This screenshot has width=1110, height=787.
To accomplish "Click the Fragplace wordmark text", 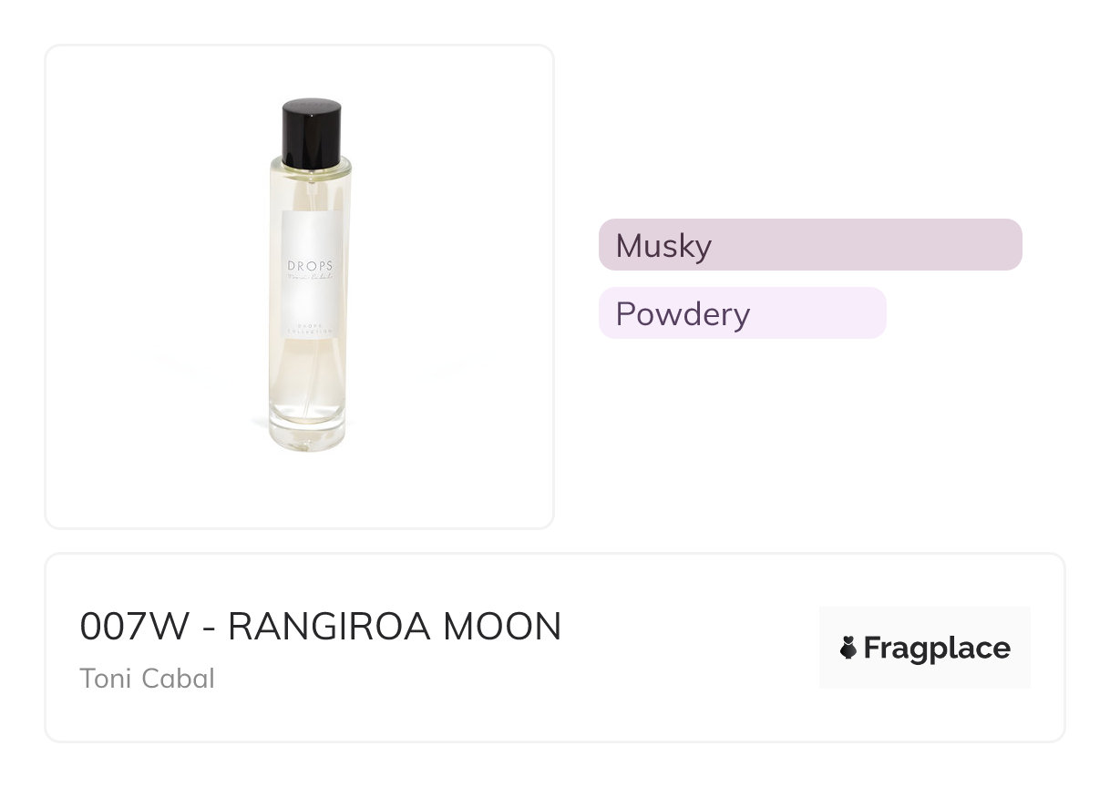I will pyautogui.click(x=936, y=648).
